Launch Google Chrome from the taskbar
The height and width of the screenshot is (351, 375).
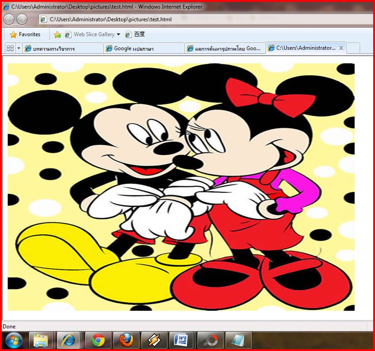click(x=98, y=340)
